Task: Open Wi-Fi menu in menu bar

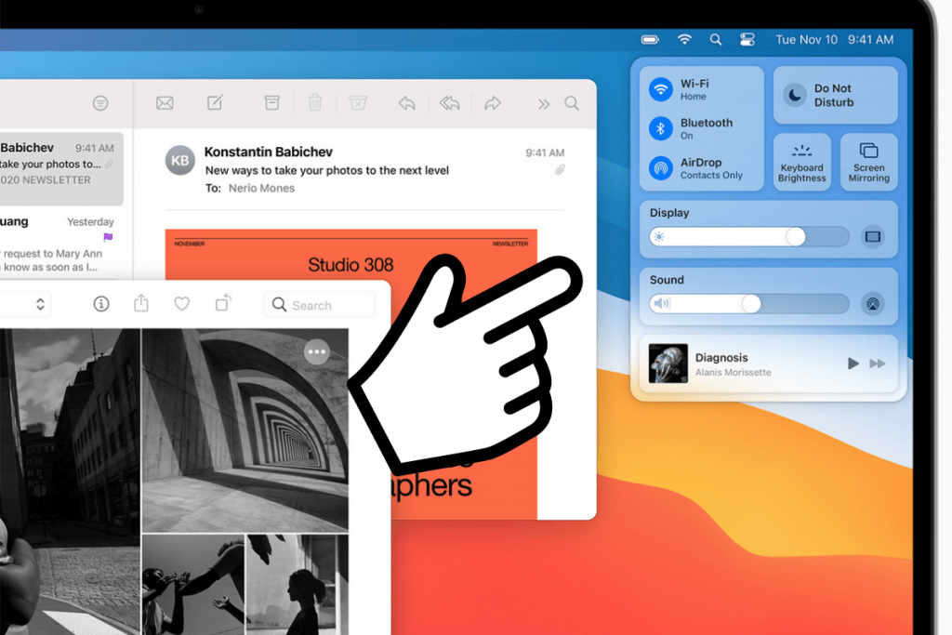Action: (684, 39)
